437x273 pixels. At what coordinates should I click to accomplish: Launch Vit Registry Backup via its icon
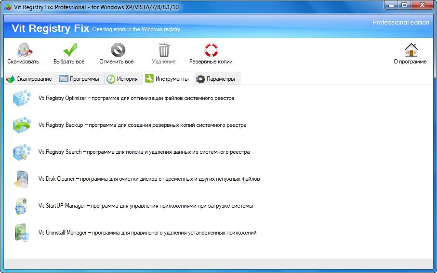click(22, 125)
